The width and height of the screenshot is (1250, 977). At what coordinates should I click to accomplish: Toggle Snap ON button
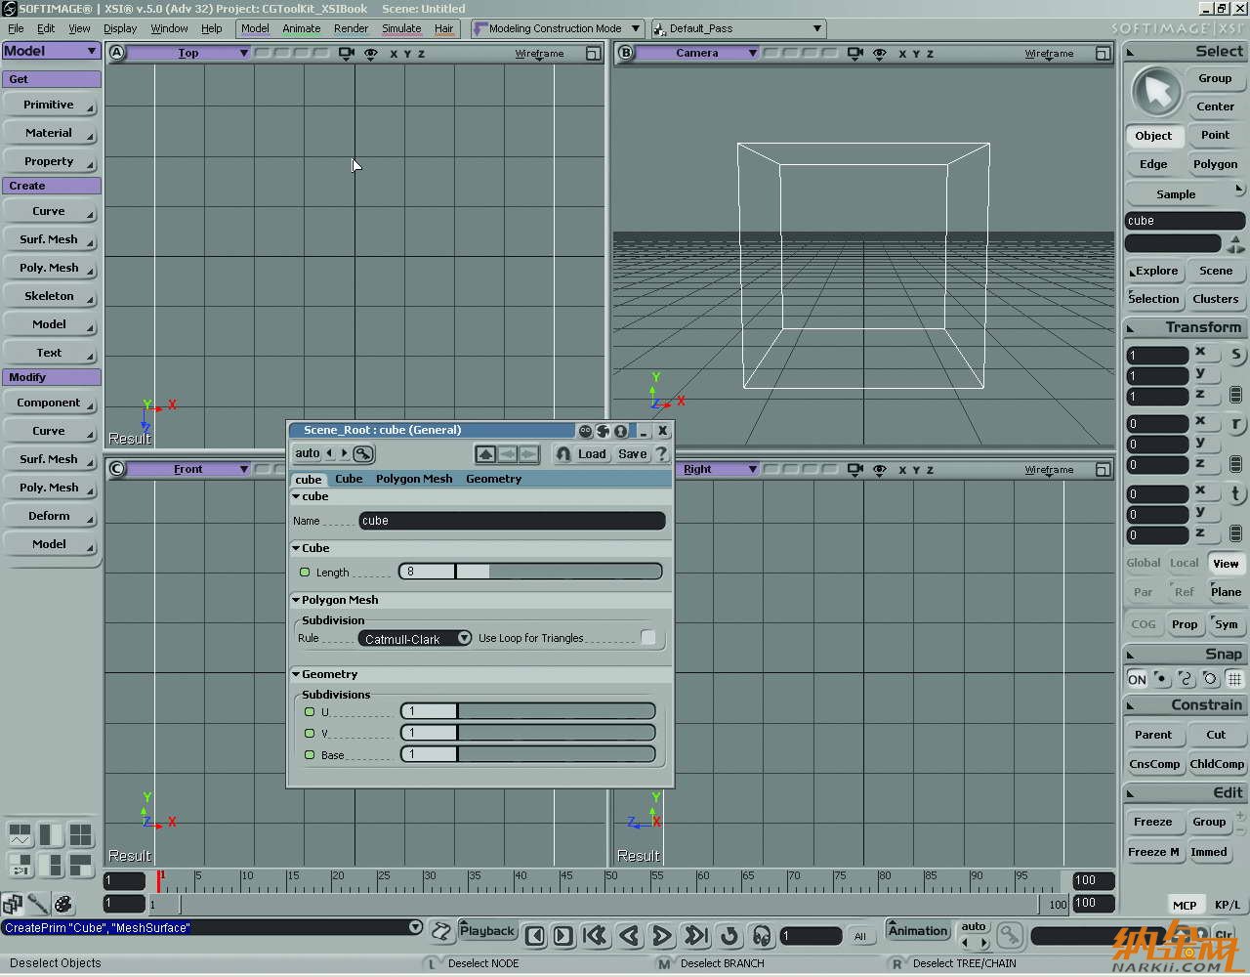point(1137,679)
